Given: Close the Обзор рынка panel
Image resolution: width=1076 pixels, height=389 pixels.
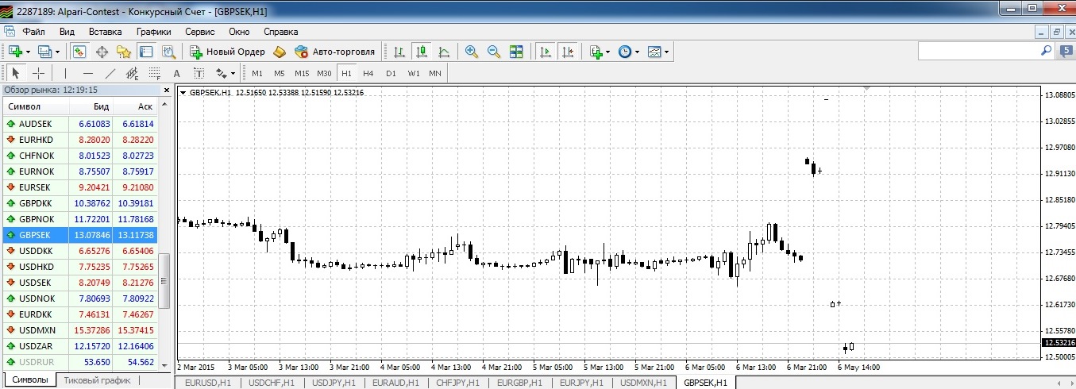Looking at the screenshot, I should tap(166, 91).
